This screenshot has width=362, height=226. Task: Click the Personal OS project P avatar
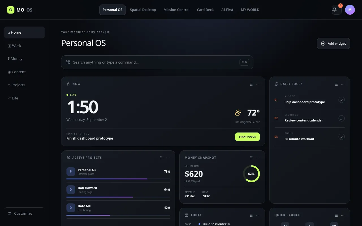[x=71, y=171]
